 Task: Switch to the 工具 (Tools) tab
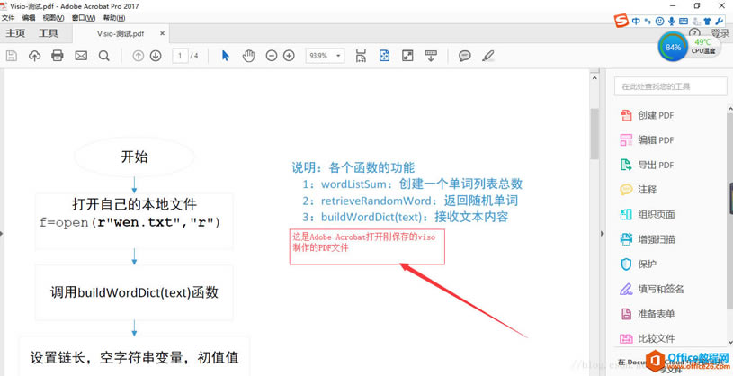49,33
